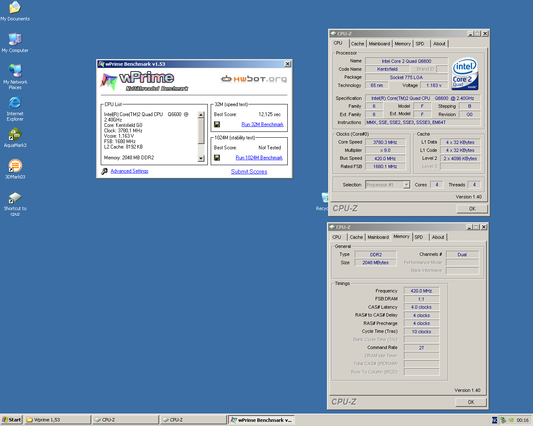Switch to Mainboard tab in lower CPU-Z
The width and height of the screenshot is (533, 426).
click(378, 237)
